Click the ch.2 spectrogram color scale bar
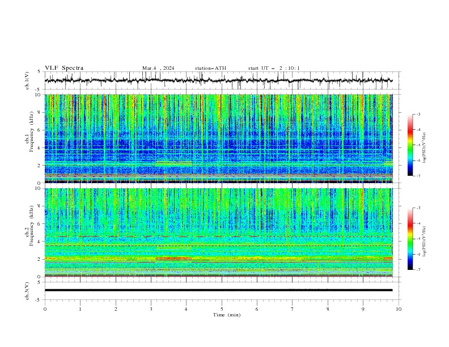This screenshot has width=449, height=347. point(410,239)
